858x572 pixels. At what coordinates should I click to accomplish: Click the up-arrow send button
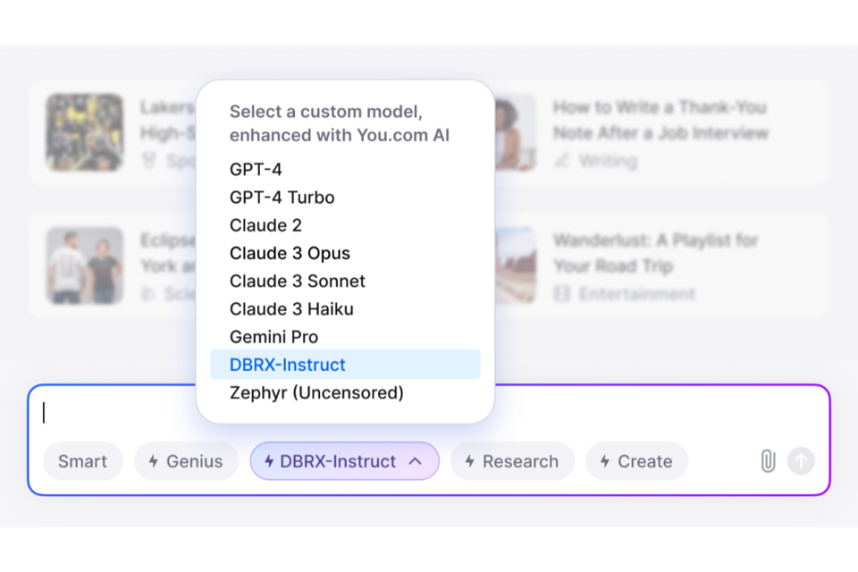[801, 461]
